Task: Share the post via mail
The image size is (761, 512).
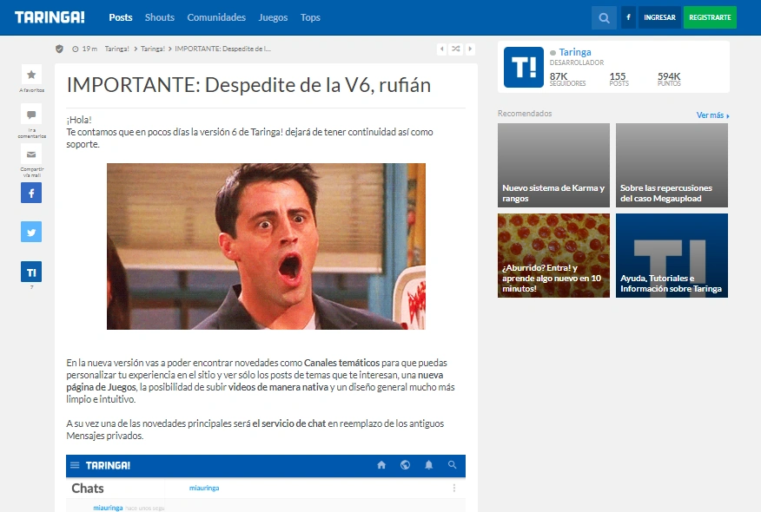Action: [31, 154]
